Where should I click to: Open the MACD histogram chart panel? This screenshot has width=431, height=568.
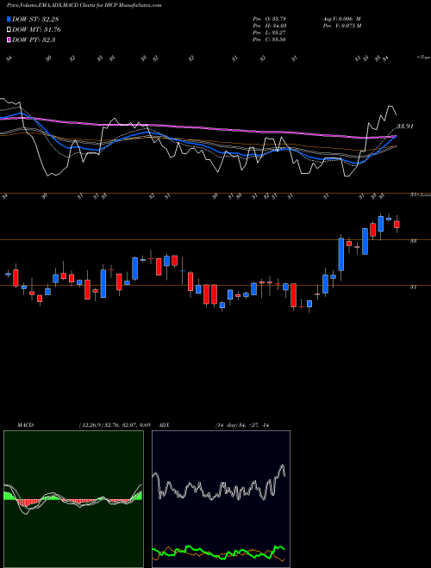pos(73,499)
